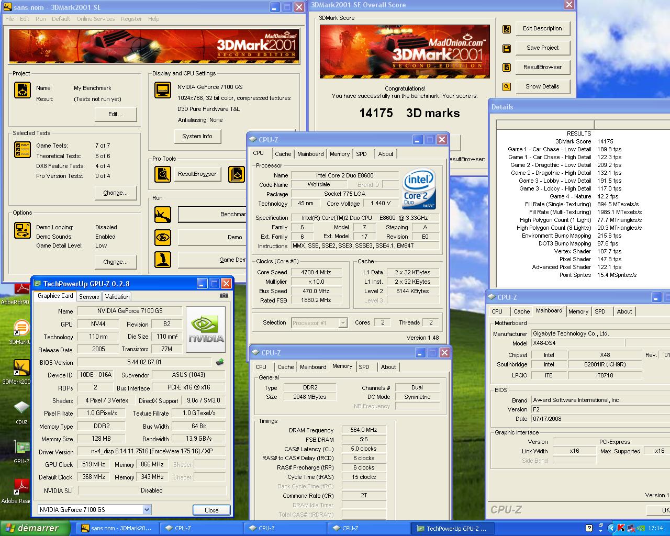
Task: Click the Core Speed value 4700.4 MHz
Action: pyautogui.click(x=316, y=272)
